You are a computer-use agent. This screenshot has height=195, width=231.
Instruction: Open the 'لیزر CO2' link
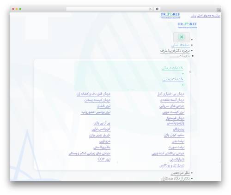coord(104,160)
